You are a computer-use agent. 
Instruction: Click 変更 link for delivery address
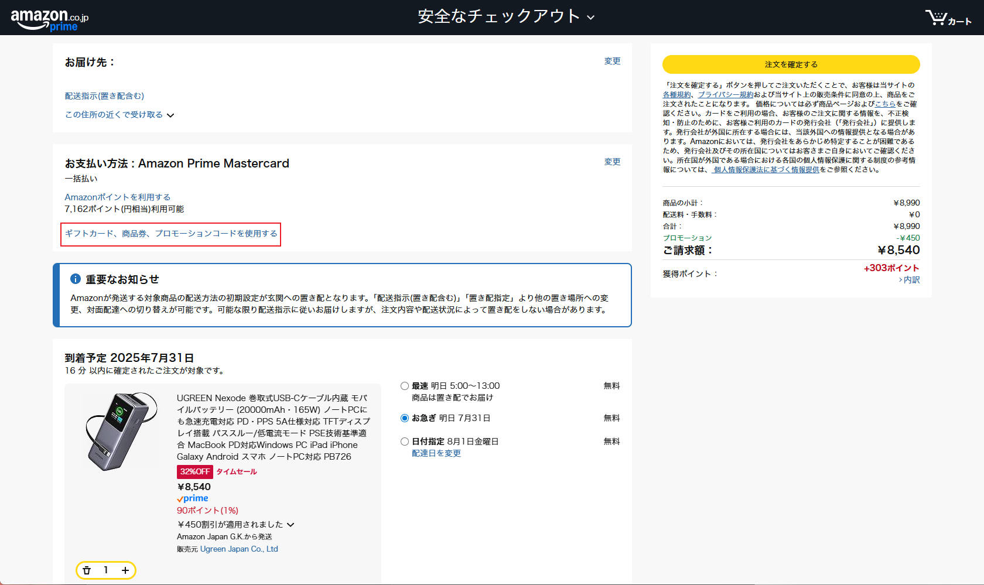(x=612, y=61)
